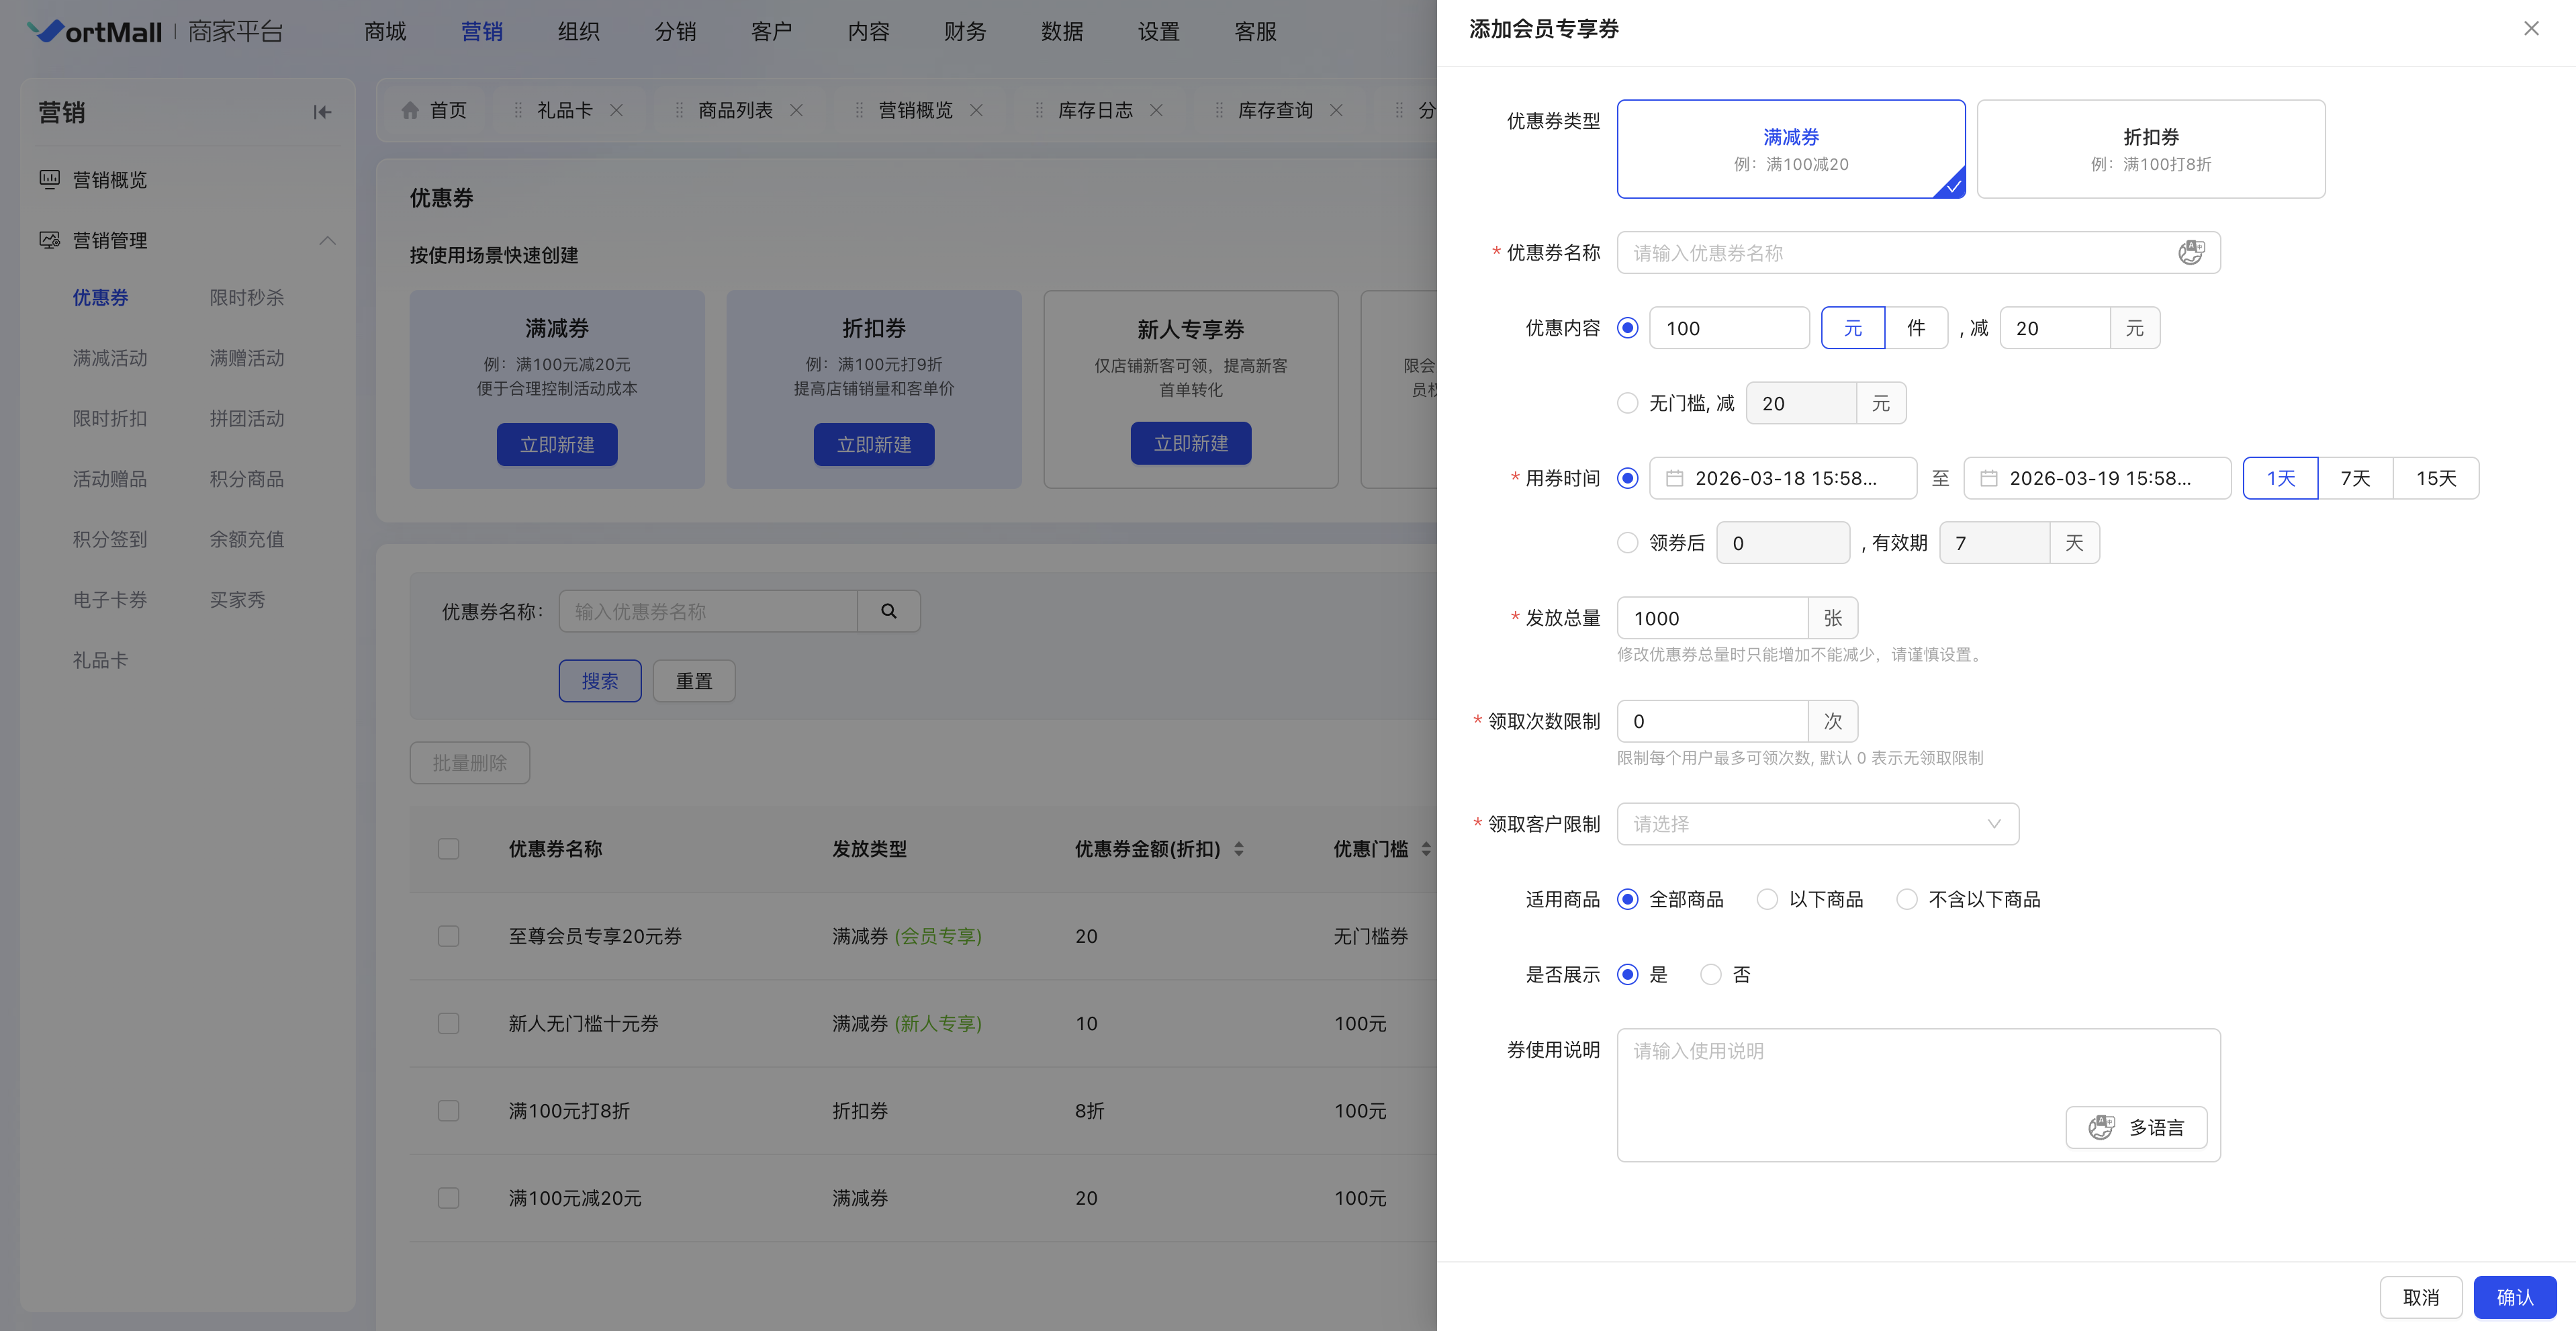
Task: Click calendar icon in start date field
Action: pos(1674,479)
